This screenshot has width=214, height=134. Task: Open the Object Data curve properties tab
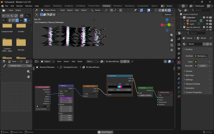pyautogui.click(x=179, y=92)
